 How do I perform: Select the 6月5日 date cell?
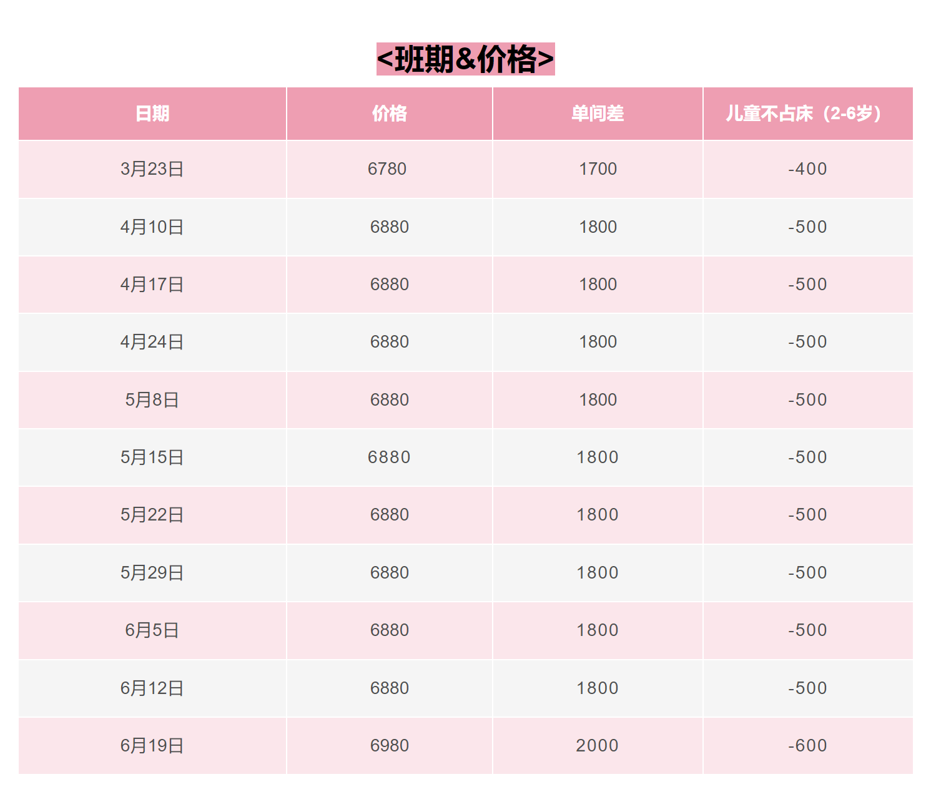pos(152,630)
